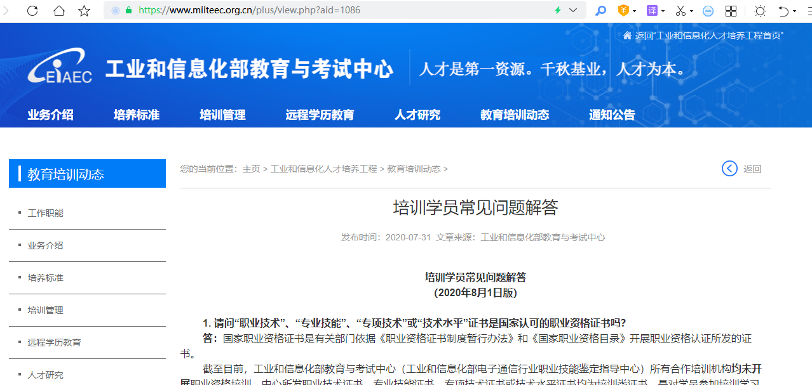
Task: Click 工作职能 in the left sidebar
Action: (x=46, y=213)
